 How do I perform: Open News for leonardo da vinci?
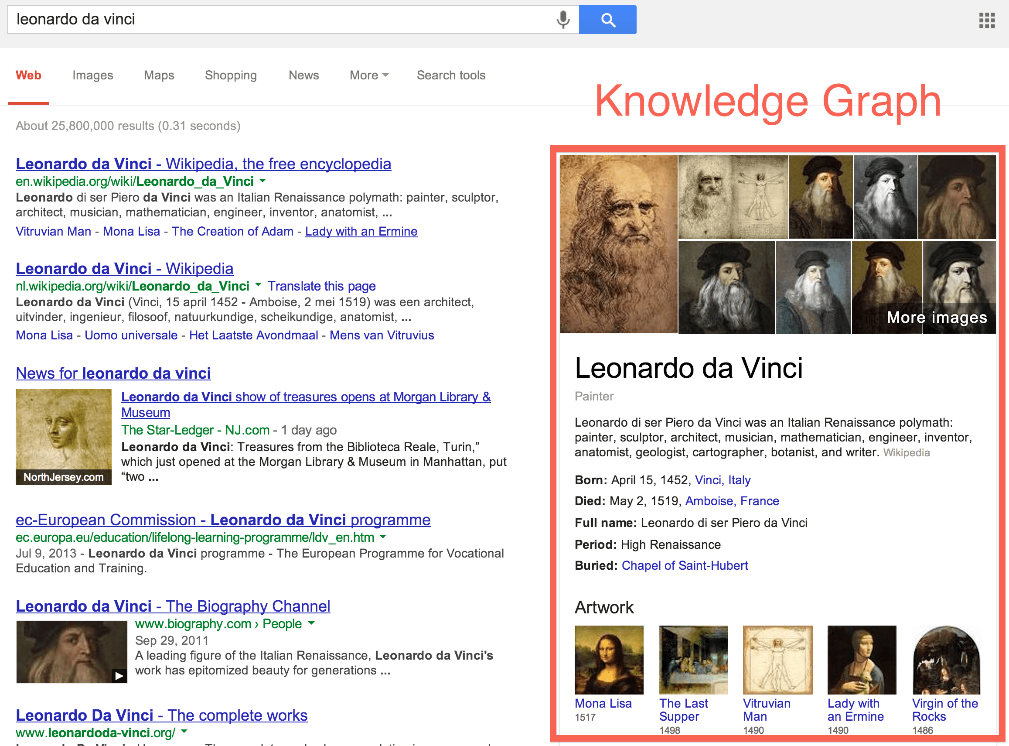click(113, 373)
